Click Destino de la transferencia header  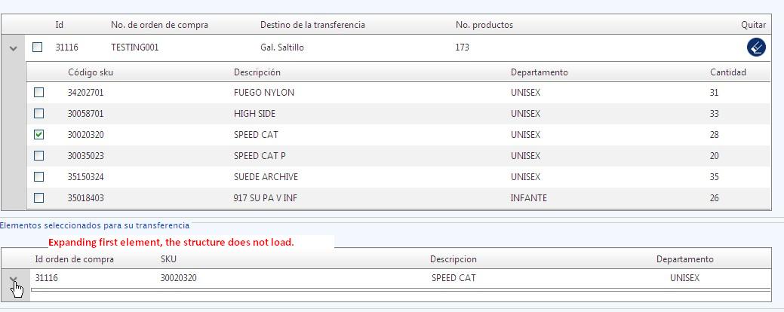(x=312, y=25)
